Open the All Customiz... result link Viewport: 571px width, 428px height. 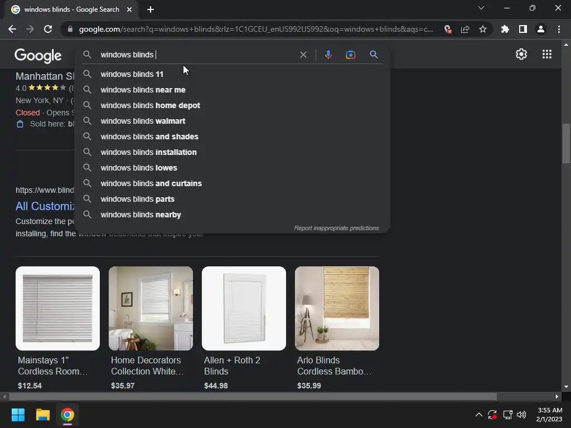(45, 206)
